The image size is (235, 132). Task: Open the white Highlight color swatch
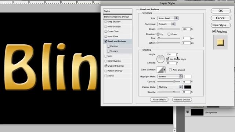[x=188, y=77]
